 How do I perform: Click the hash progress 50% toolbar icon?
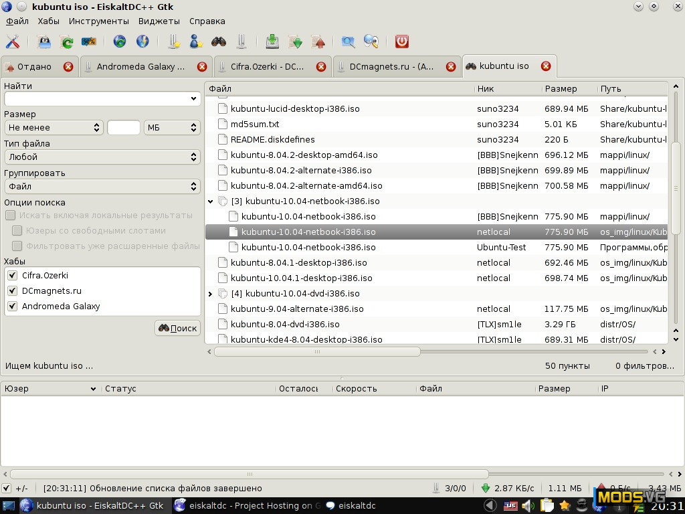pos(88,41)
